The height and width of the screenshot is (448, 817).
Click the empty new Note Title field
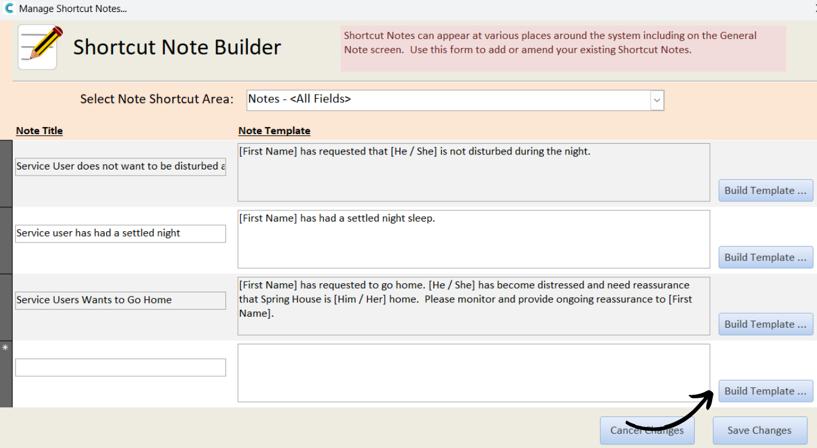(x=120, y=367)
